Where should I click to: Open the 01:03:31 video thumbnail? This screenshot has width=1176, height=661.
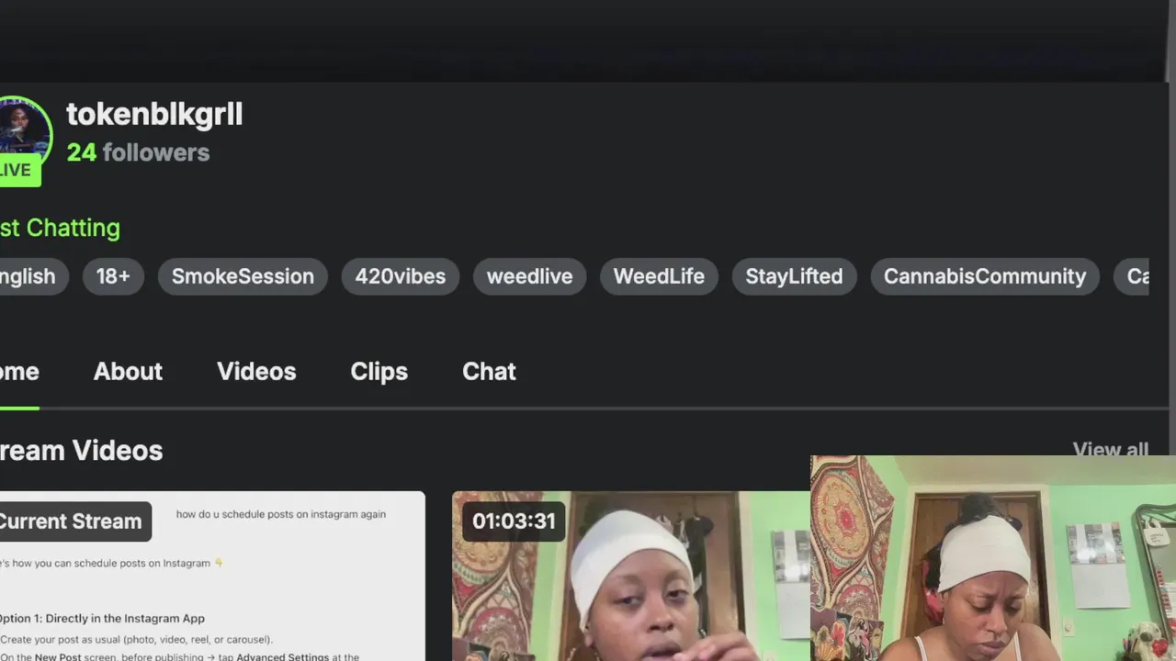tap(631, 577)
